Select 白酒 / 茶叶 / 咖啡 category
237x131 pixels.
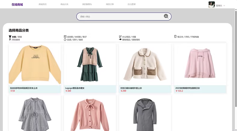75,40
